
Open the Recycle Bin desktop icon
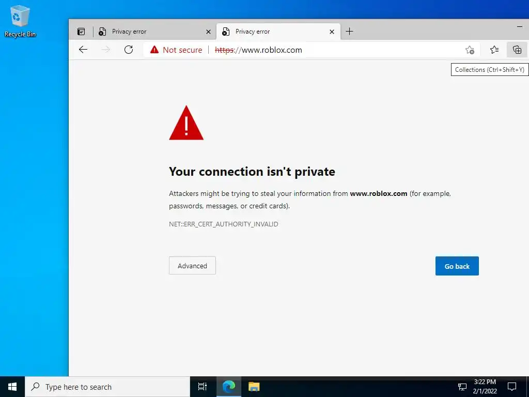click(20, 21)
